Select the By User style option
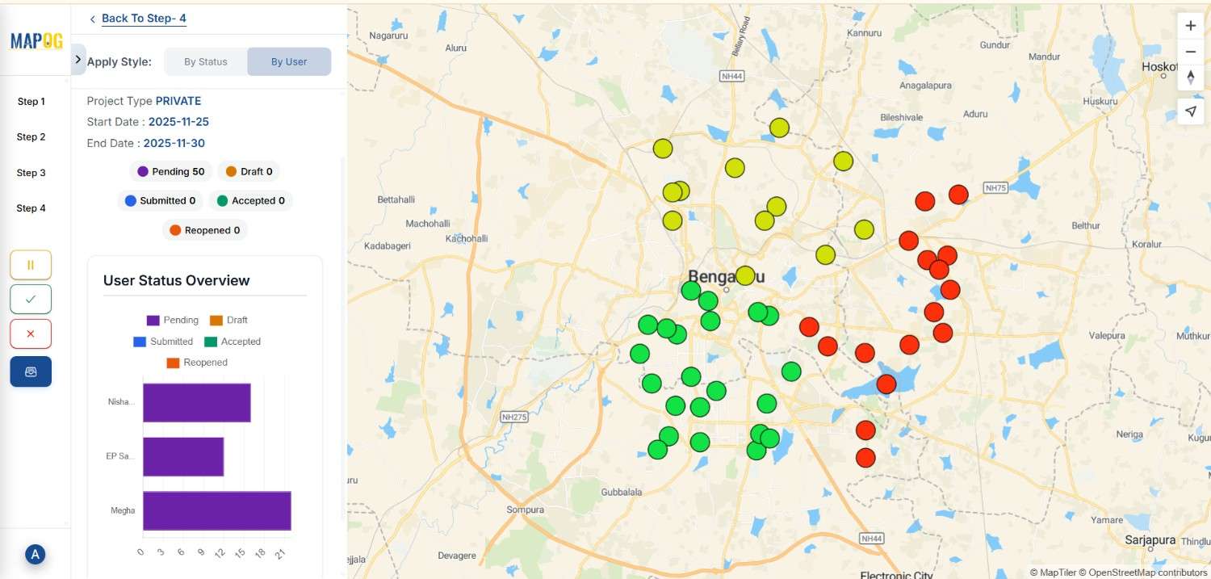1211x579 pixels. (289, 61)
